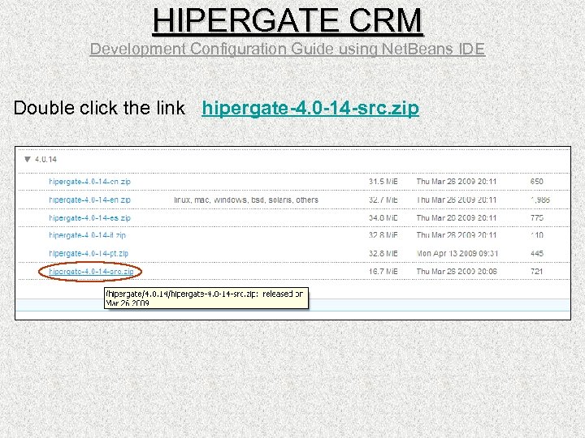The width and height of the screenshot is (585, 438).
Task: Click the download count 445
Action: click(536, 254)
